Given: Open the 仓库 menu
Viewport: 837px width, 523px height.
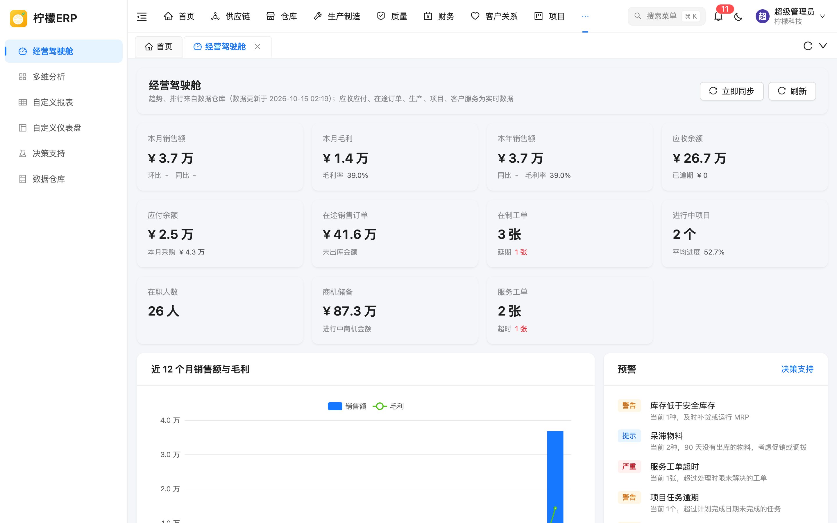Looking at the screenshot, I should (x=282, y=16).
